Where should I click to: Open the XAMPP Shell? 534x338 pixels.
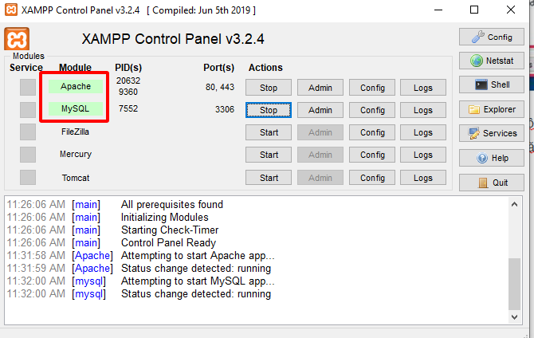tap(492, 84)
